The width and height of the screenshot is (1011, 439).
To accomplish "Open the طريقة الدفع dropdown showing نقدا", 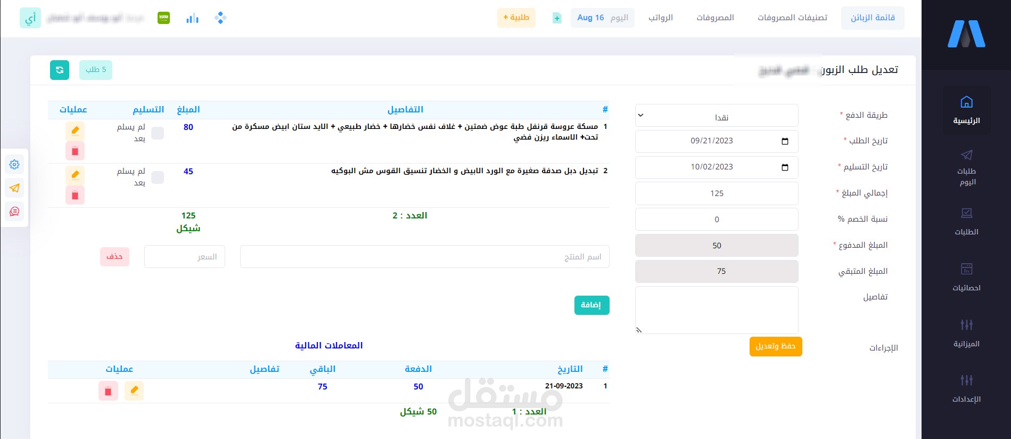I will click(x=717, y=116).
